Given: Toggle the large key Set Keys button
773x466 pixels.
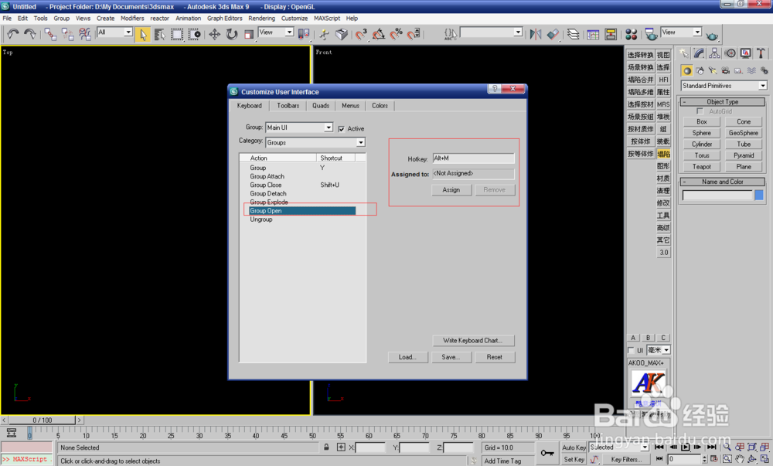Looking at the screenshot, I should (x=547, y=453).
